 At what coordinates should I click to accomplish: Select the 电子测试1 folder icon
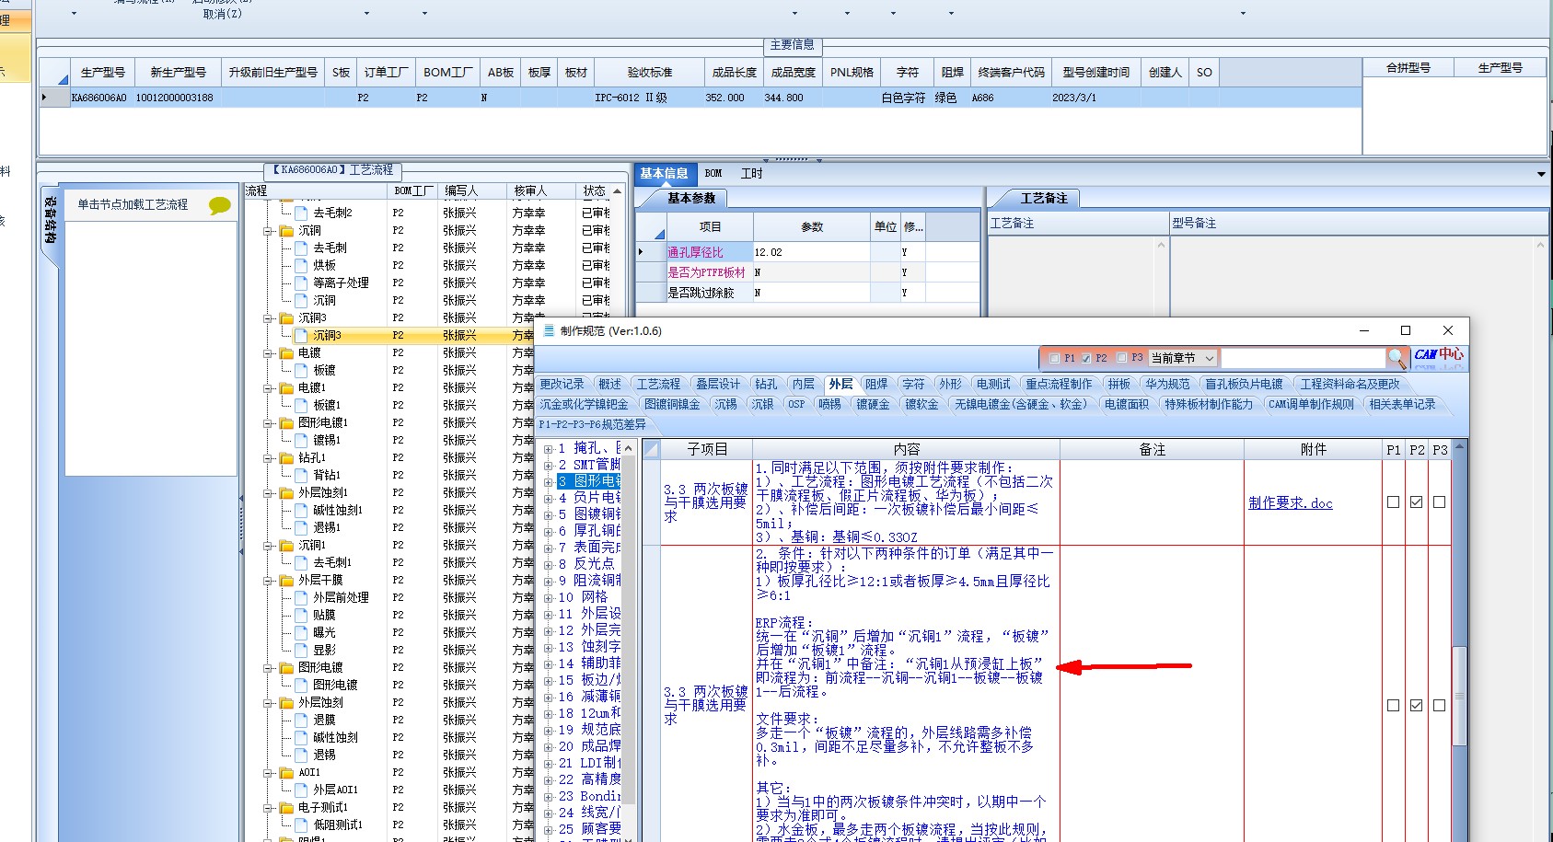(x=286, y=807)
